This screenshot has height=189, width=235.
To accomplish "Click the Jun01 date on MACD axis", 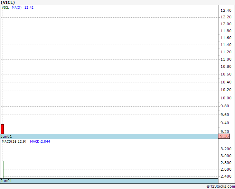I will [x=6, y=181].
